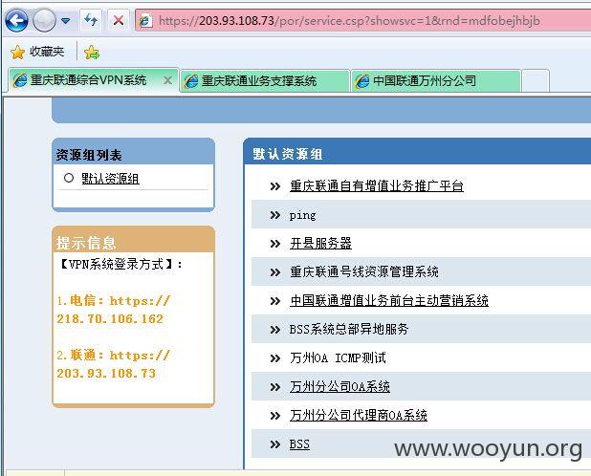Click arrow icon beside 重庆联通号线资源管理系统

[x=275, y=272]
